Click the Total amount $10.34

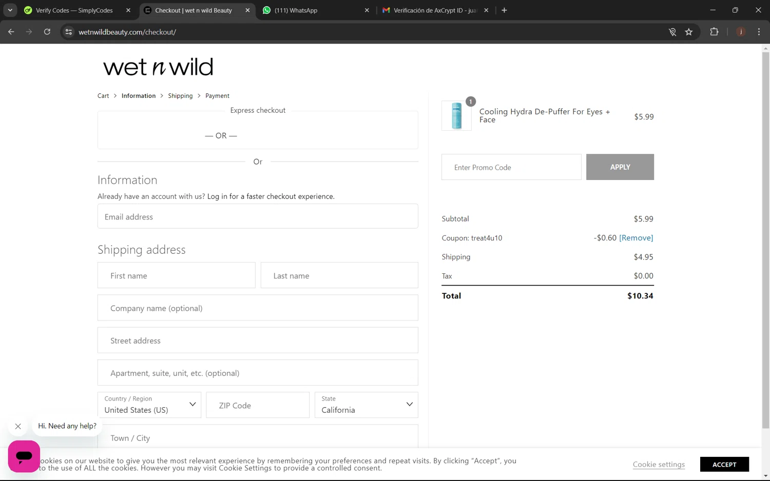pyautogui.click(x=640, y=296)
